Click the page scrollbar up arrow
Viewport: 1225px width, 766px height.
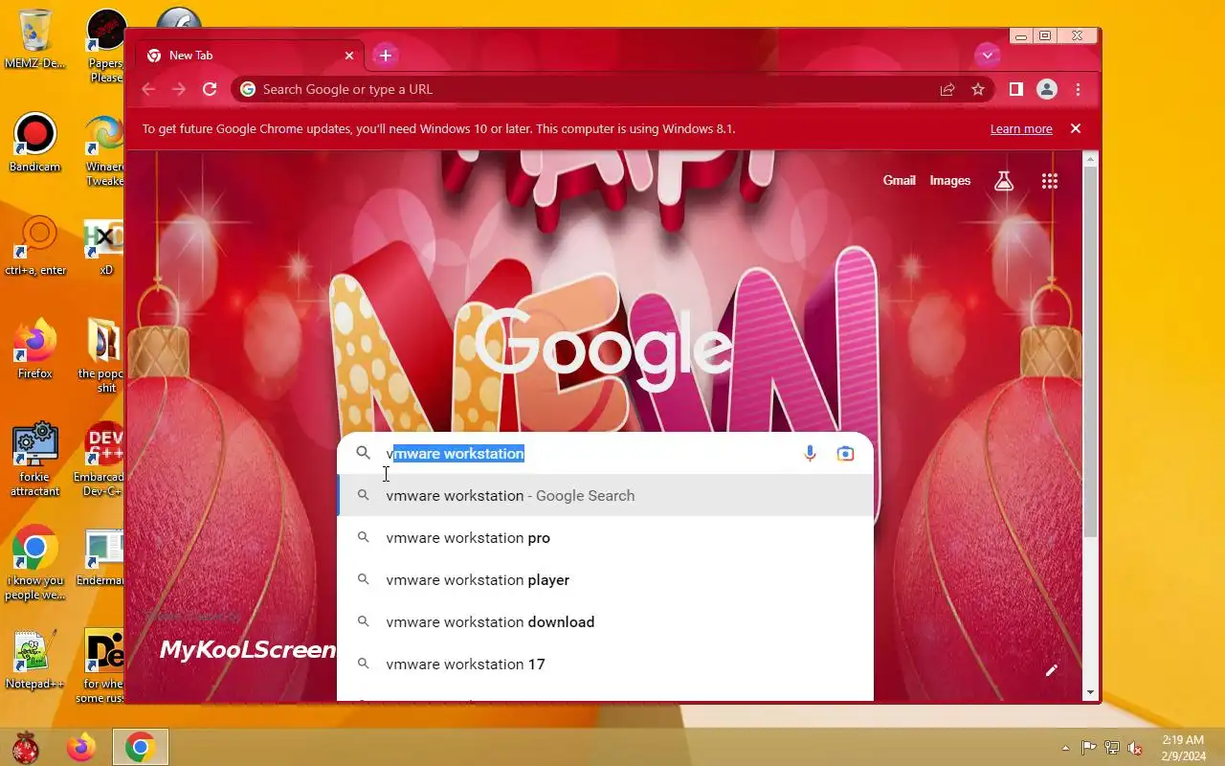(x=1090, y=160)
